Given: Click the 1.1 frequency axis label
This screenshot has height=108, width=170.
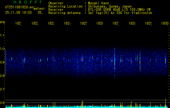Looking at the screenshot, I should (x=2, y=35).
